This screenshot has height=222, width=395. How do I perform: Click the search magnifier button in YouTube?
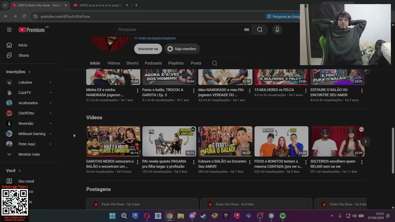(260, 30)
